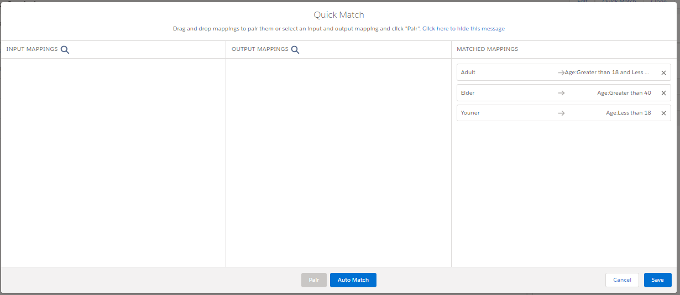Click the Auto Match button
Image resolution: width=680 pixels, height=295 pixels.
pyautogui.click(x=353, y=280)
